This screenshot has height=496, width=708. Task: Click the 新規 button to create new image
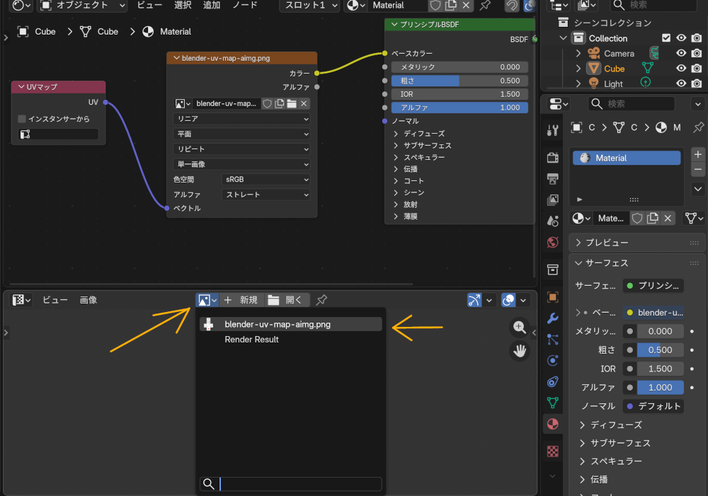click(x=241, y=299)
